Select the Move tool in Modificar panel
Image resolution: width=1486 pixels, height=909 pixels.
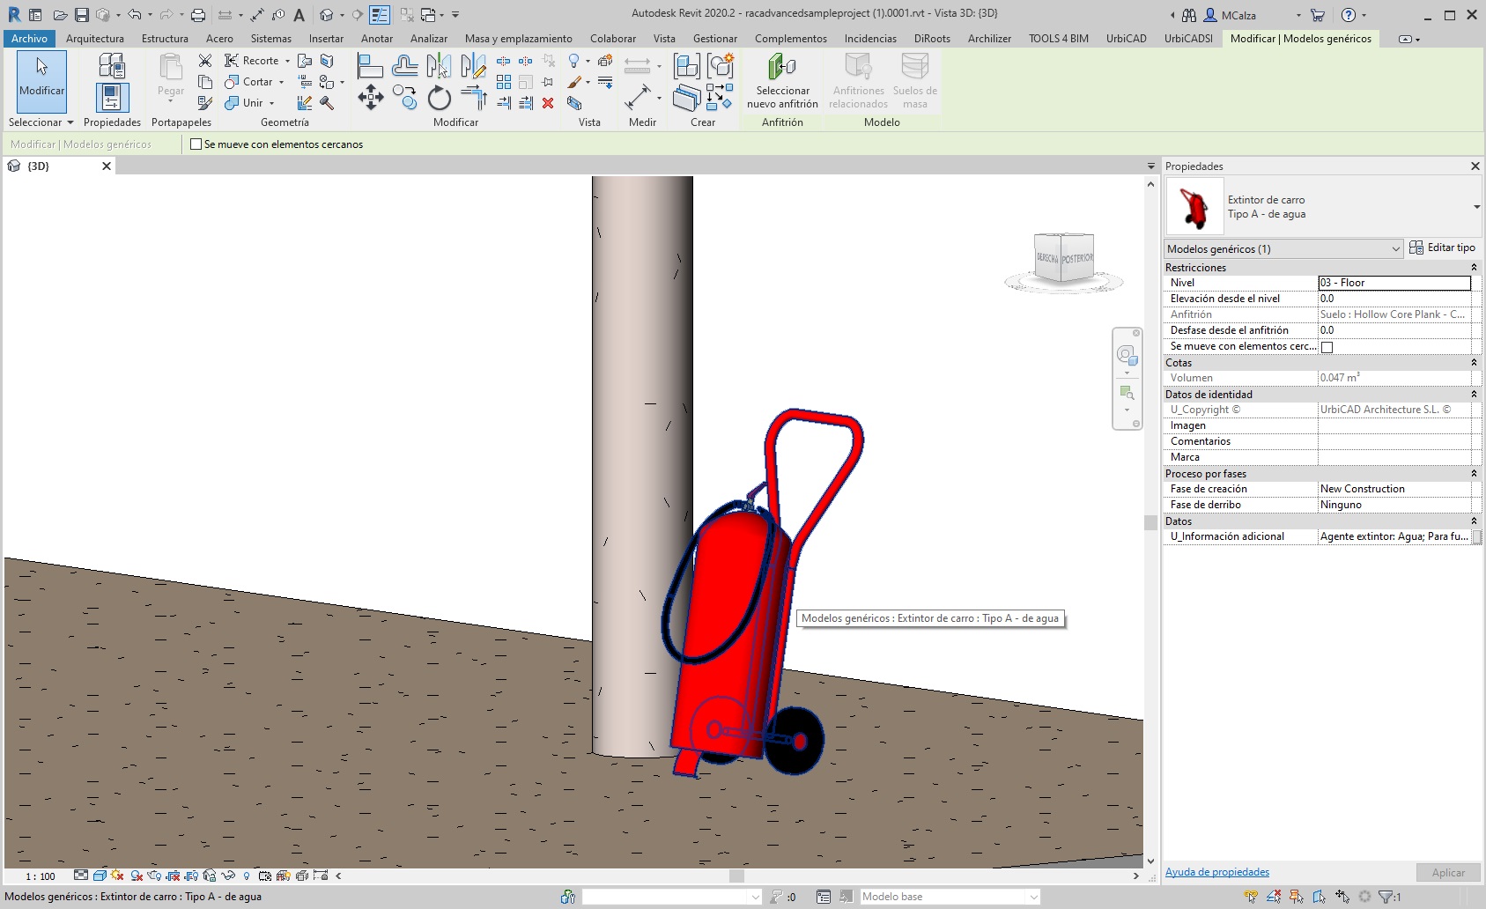pyautogui.click(x=370, y=98)
